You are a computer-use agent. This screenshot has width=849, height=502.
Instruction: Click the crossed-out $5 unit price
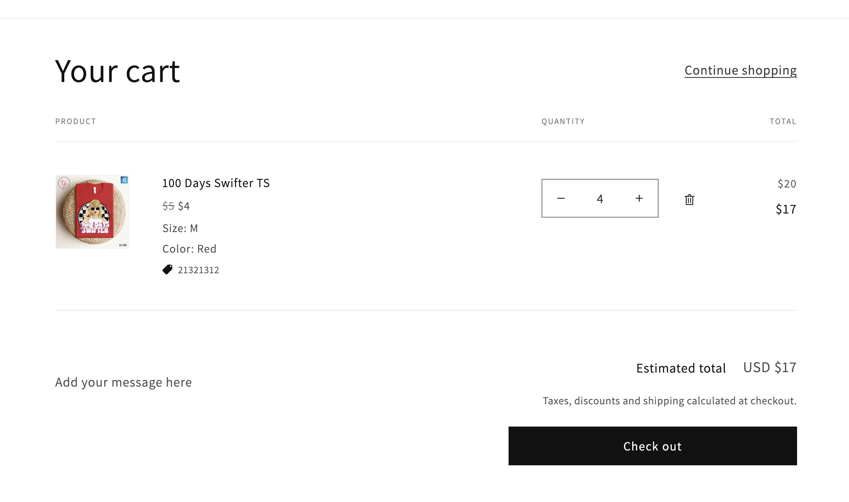[x=168, y=206]
